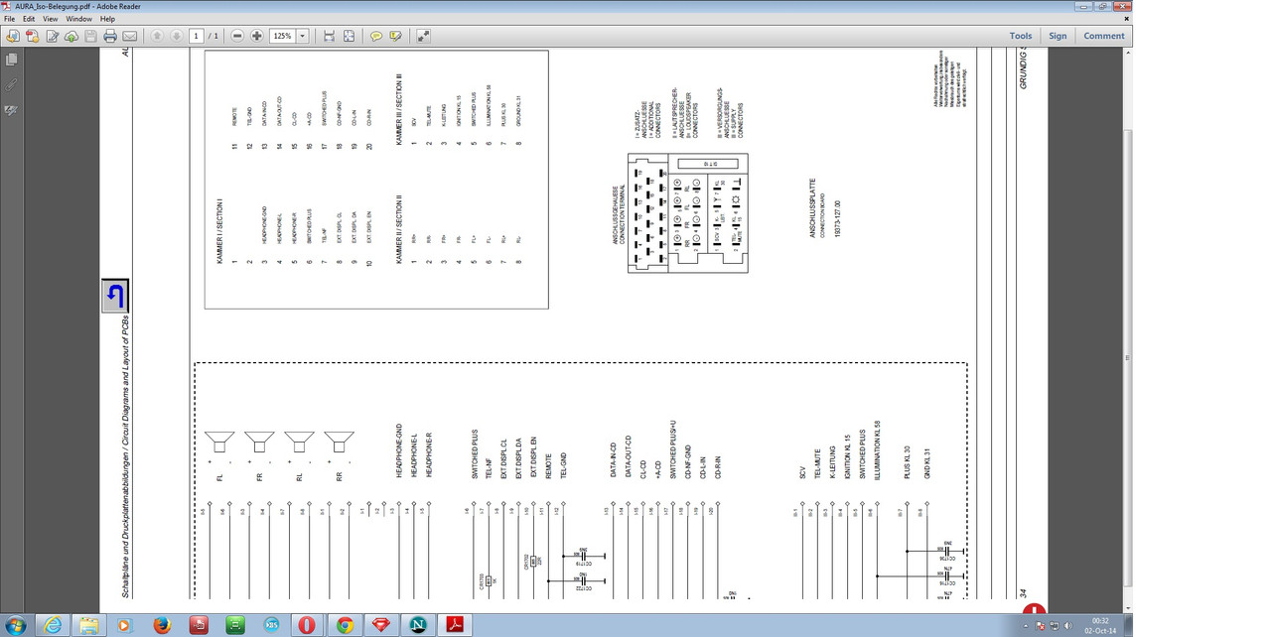Click the Fit one full page icon
This screenshot has height=637, width=1271.
(x=350, y=36)
